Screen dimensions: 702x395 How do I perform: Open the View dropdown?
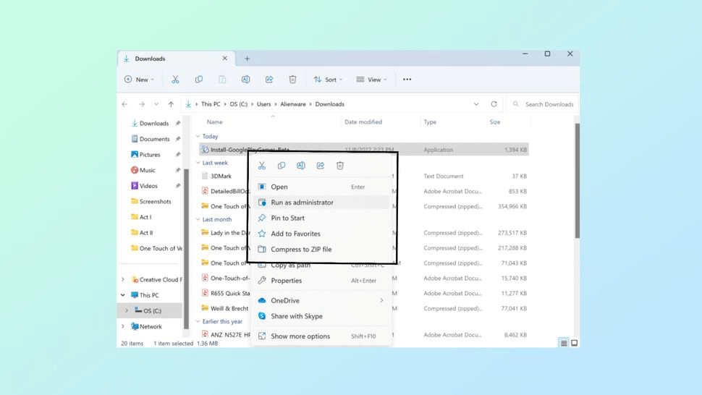coord(371,80)
